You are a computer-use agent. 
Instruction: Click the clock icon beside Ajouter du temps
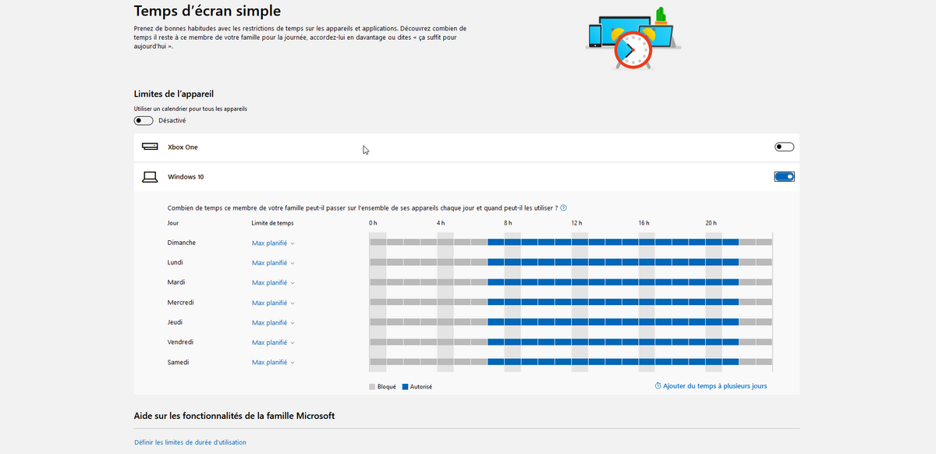click(x=658, y=386)
